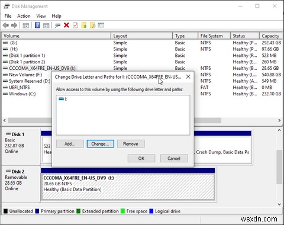Image resolution: width=284 pixels, height=225 pixels.
Task: Click the Disk 2 drive icon in lower pane
Action: click(x=8, y=171)
